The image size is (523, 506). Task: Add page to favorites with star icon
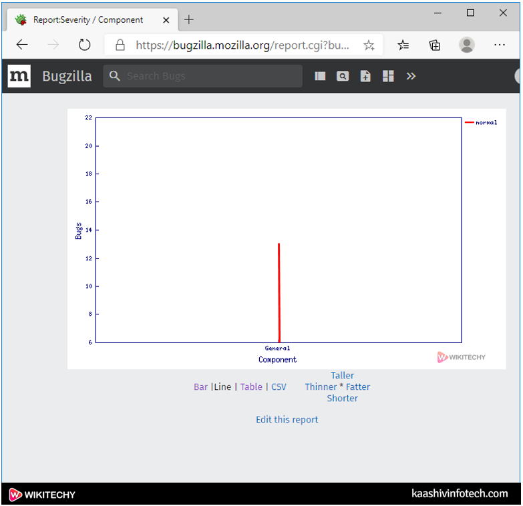coord(369,45)
